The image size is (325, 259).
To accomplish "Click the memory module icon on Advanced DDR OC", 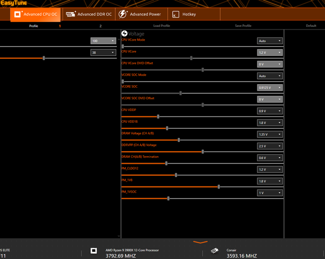I will (71, 14).
